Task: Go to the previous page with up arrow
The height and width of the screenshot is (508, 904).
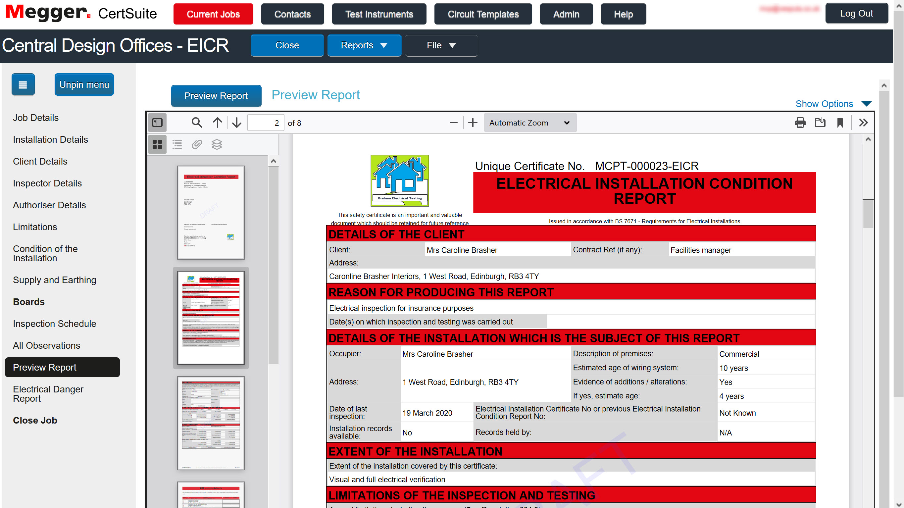Action: click(217, 123)
